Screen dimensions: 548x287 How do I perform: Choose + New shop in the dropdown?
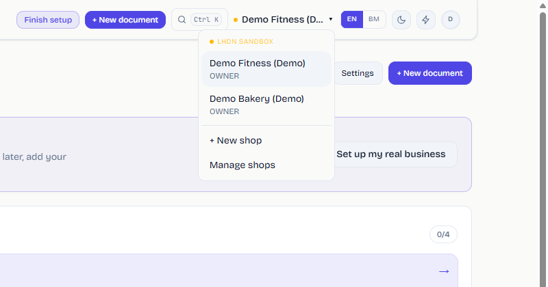click(266, 140)
